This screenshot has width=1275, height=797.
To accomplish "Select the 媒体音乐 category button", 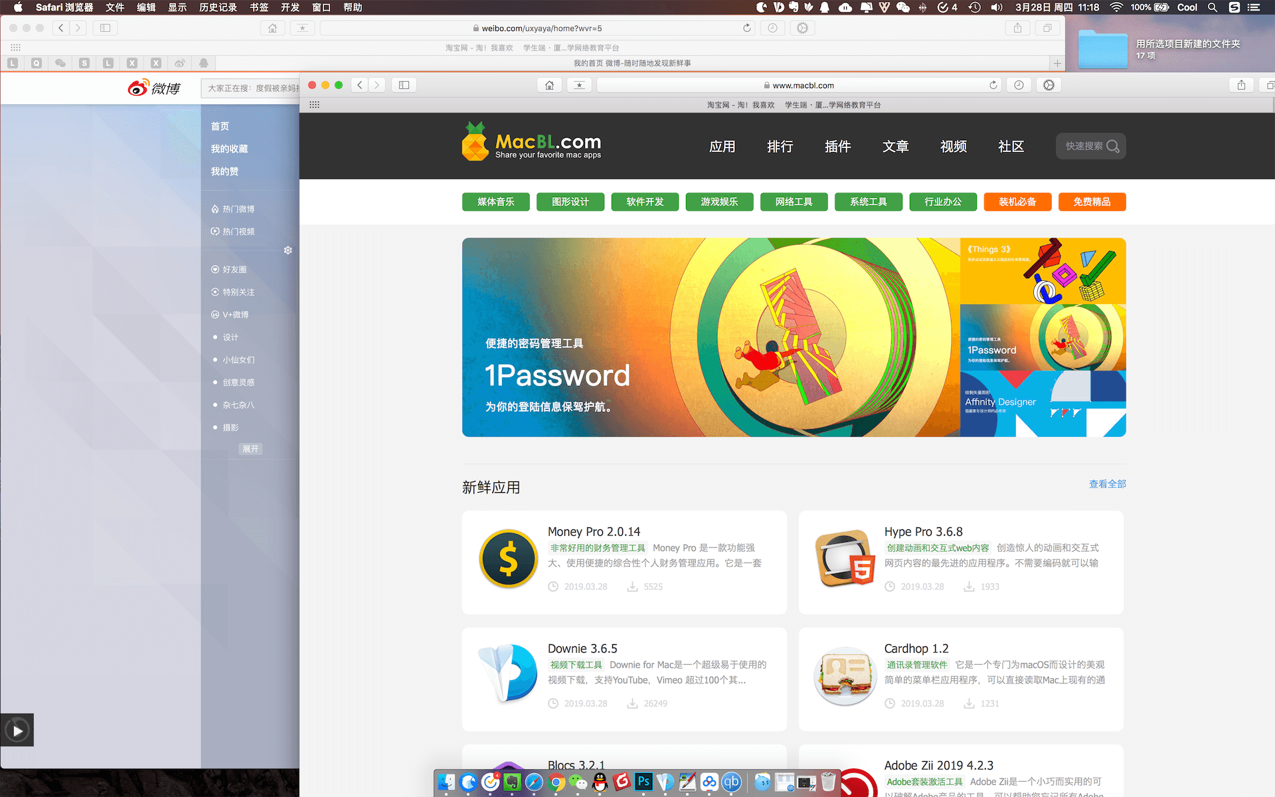I will click(496, 202).
